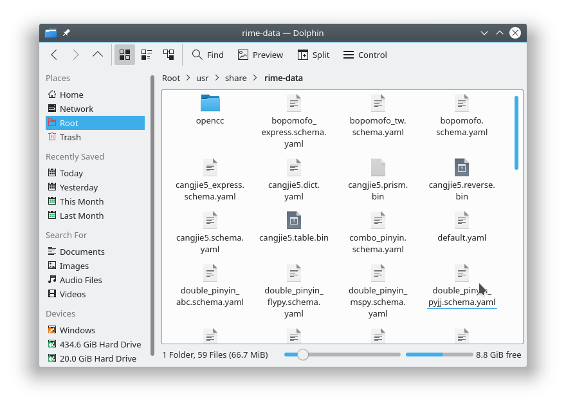Select the opencc folder
566x406 pixels.
(210, 110)
